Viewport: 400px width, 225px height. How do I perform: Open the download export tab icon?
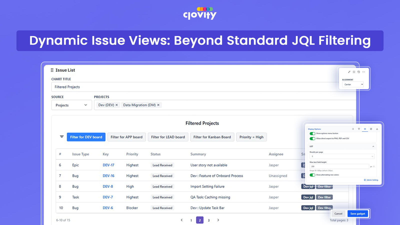[x=377, y=129]
